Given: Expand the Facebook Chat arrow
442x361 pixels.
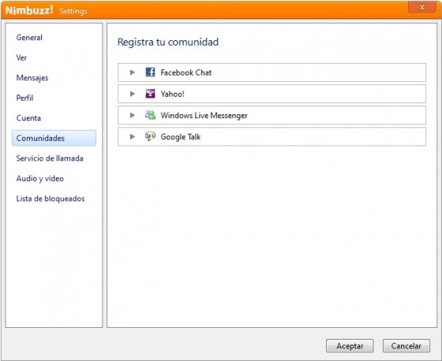Looking at the screenshot, I should click(x=133, y=73).
